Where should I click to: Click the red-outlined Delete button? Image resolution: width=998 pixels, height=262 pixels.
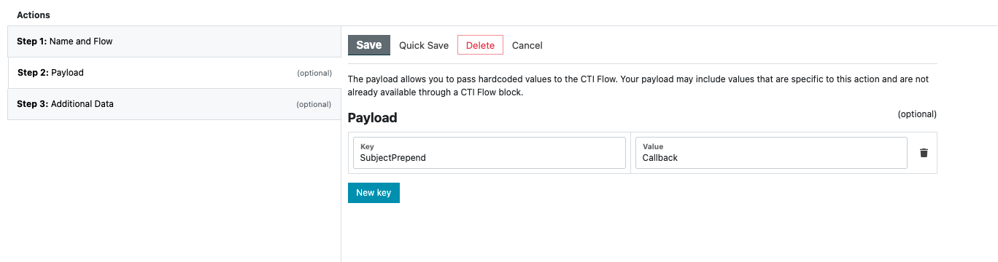coord(480,45)
